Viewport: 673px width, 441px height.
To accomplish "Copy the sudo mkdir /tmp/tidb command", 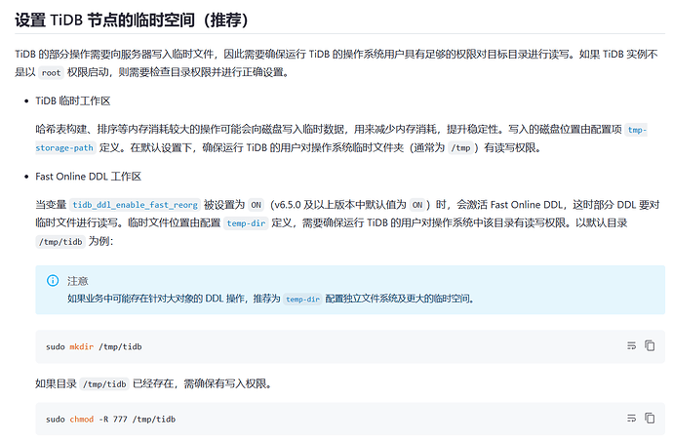I will coord(650,345).
